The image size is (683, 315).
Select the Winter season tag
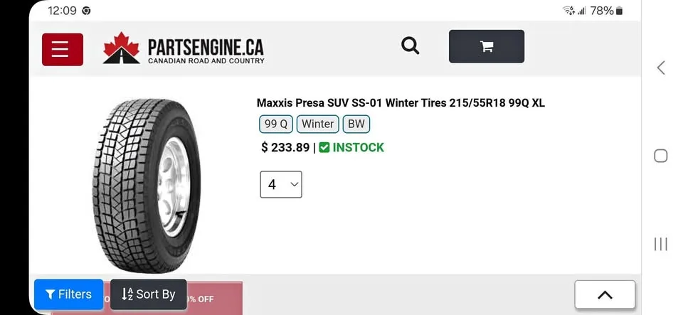(317, 124)
